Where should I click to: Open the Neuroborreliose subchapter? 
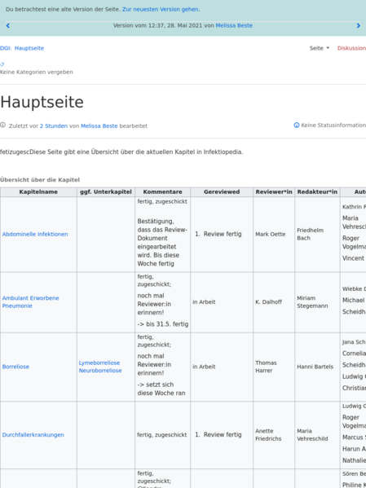[100, 371]
